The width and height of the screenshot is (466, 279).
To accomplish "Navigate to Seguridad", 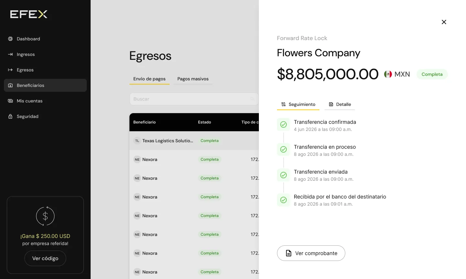I will tap(45, 116).
